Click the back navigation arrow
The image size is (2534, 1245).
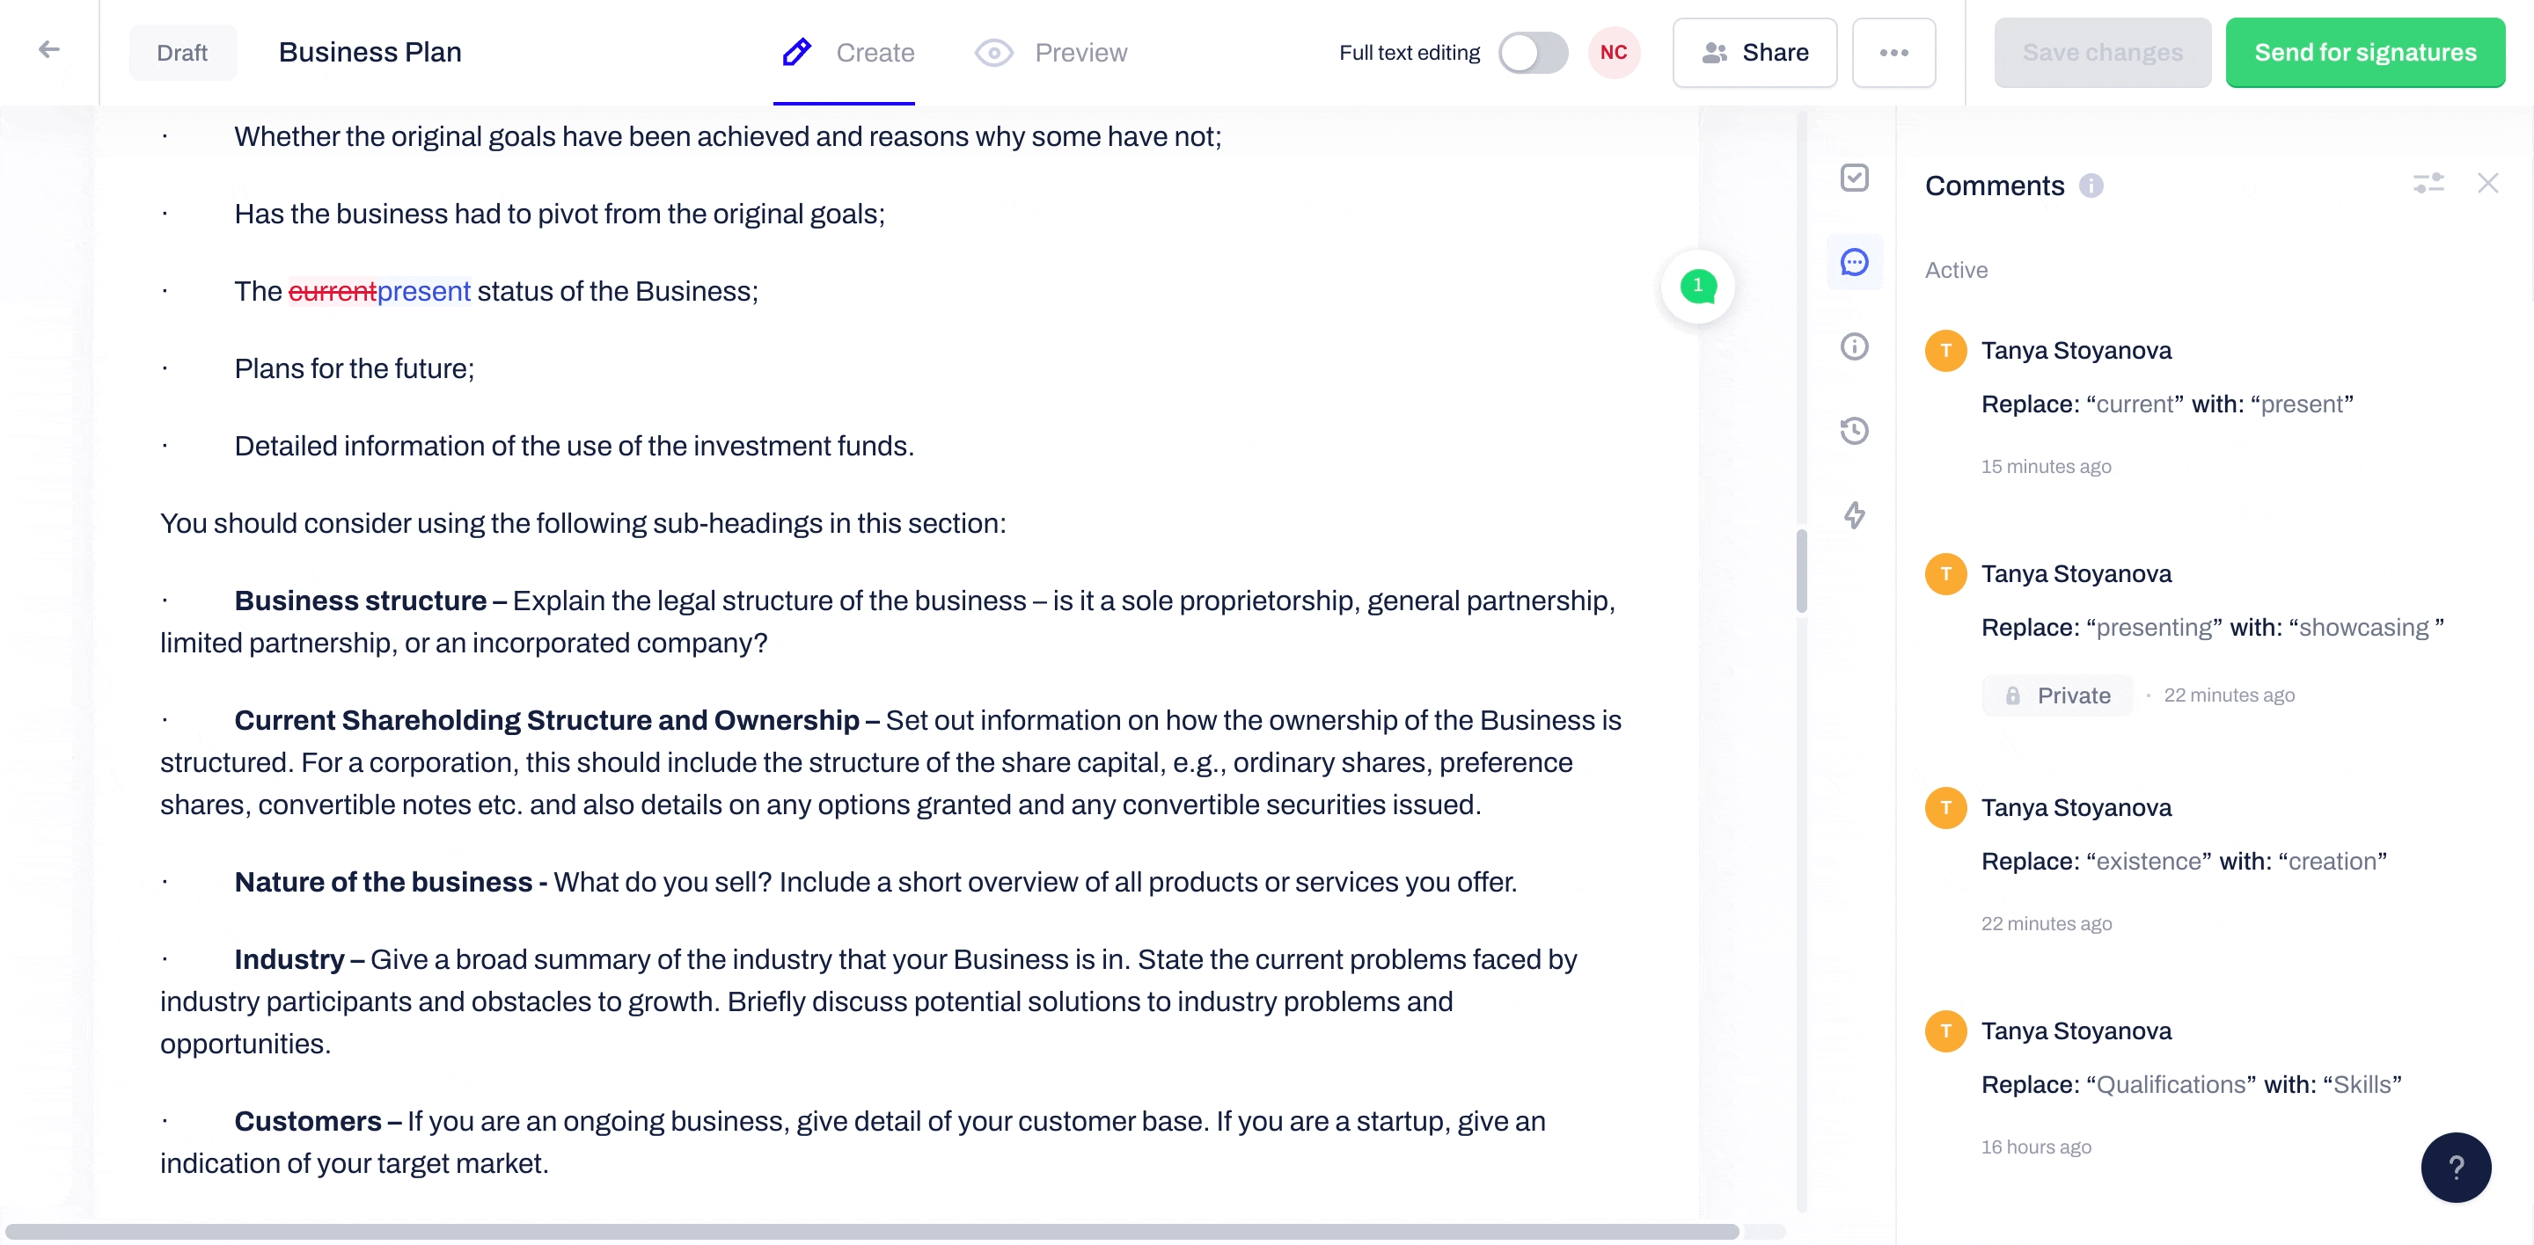(x=50, y=50)
